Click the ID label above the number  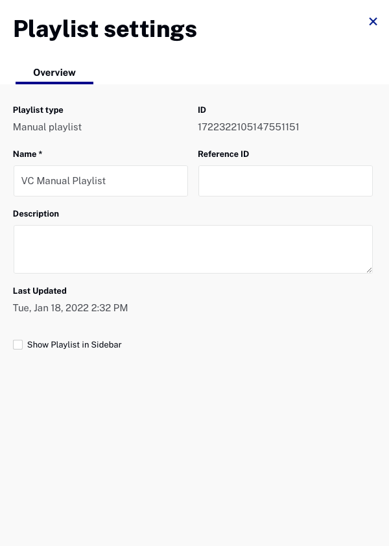coord(202,110)
